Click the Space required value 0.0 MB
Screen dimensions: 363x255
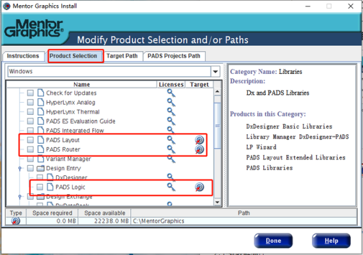(66, 221)
